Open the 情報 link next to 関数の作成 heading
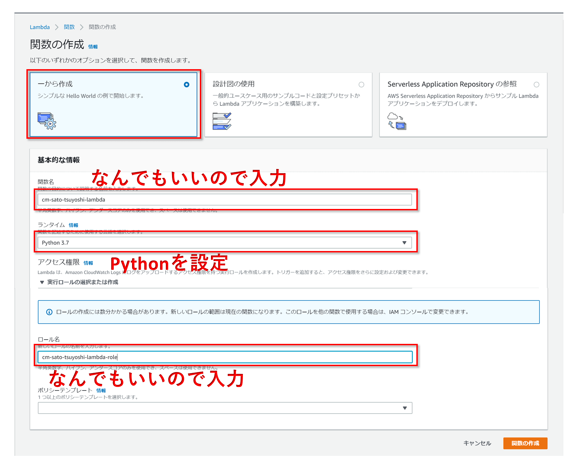This screenshot has width=578, height=476. (x=93, y=46)
